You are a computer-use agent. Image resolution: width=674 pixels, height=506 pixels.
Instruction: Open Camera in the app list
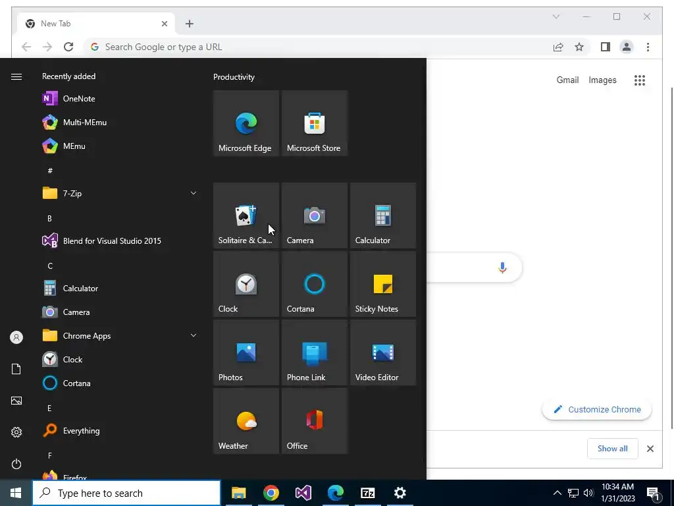coord(120,312)
